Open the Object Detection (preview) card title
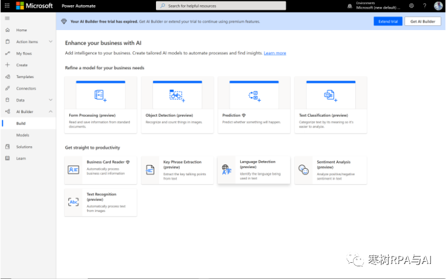This screenshot has height=279, width=446. (x=169, y=115)
